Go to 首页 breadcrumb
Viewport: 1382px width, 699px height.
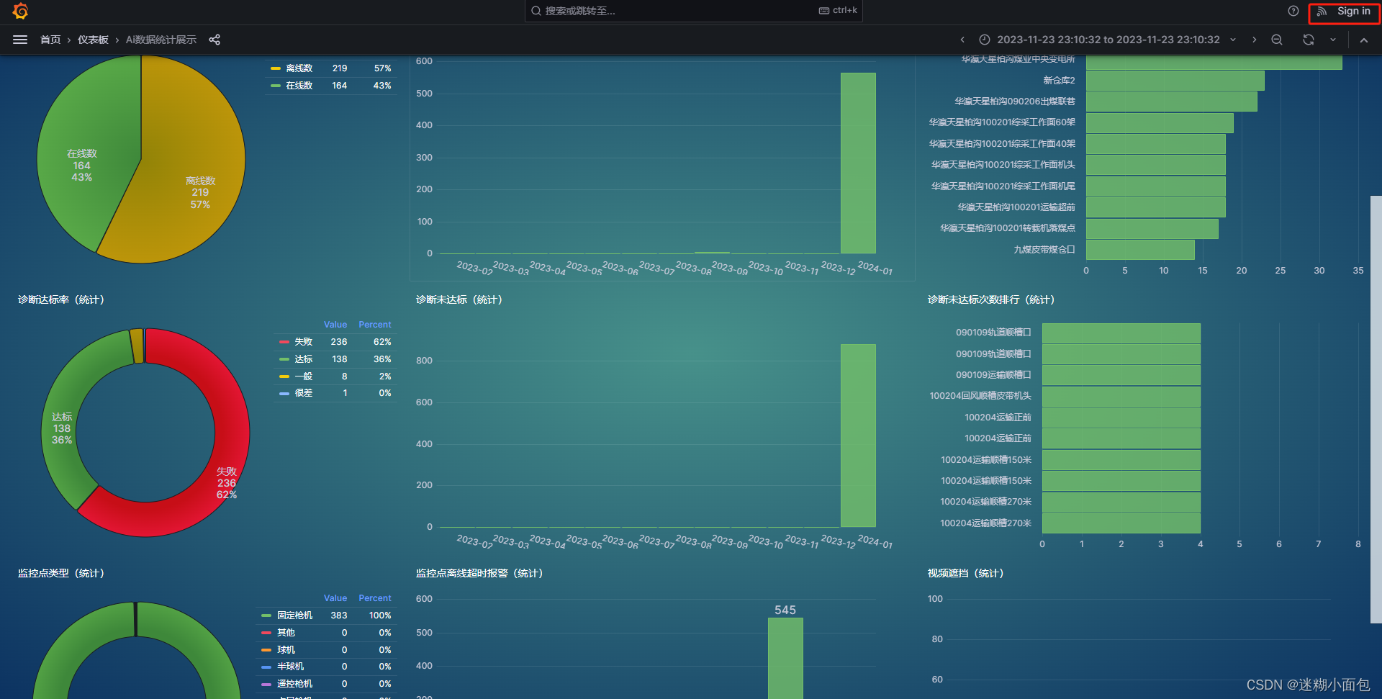(50, 40)
